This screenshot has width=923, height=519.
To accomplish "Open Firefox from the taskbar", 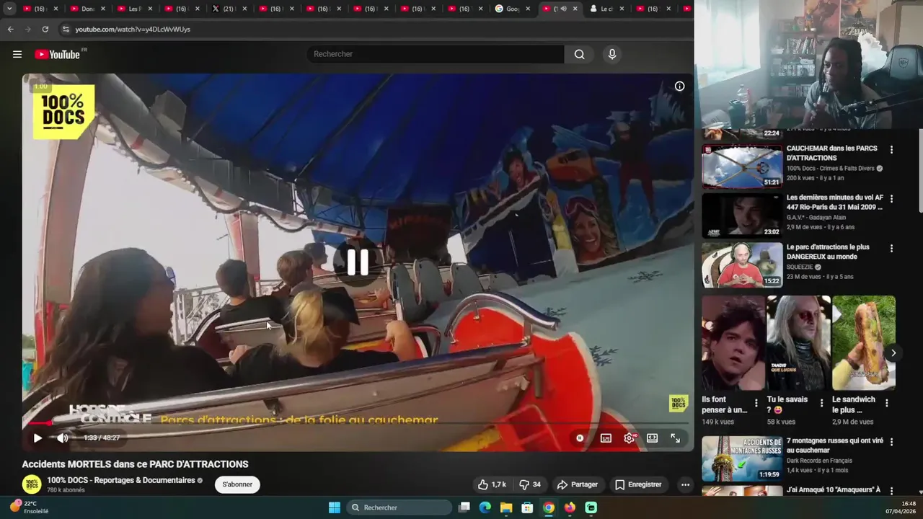I will tap(570, 507).
